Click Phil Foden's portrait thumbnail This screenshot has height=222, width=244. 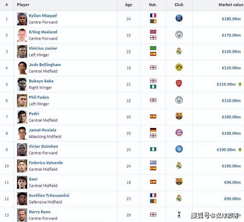click(22, 100)
